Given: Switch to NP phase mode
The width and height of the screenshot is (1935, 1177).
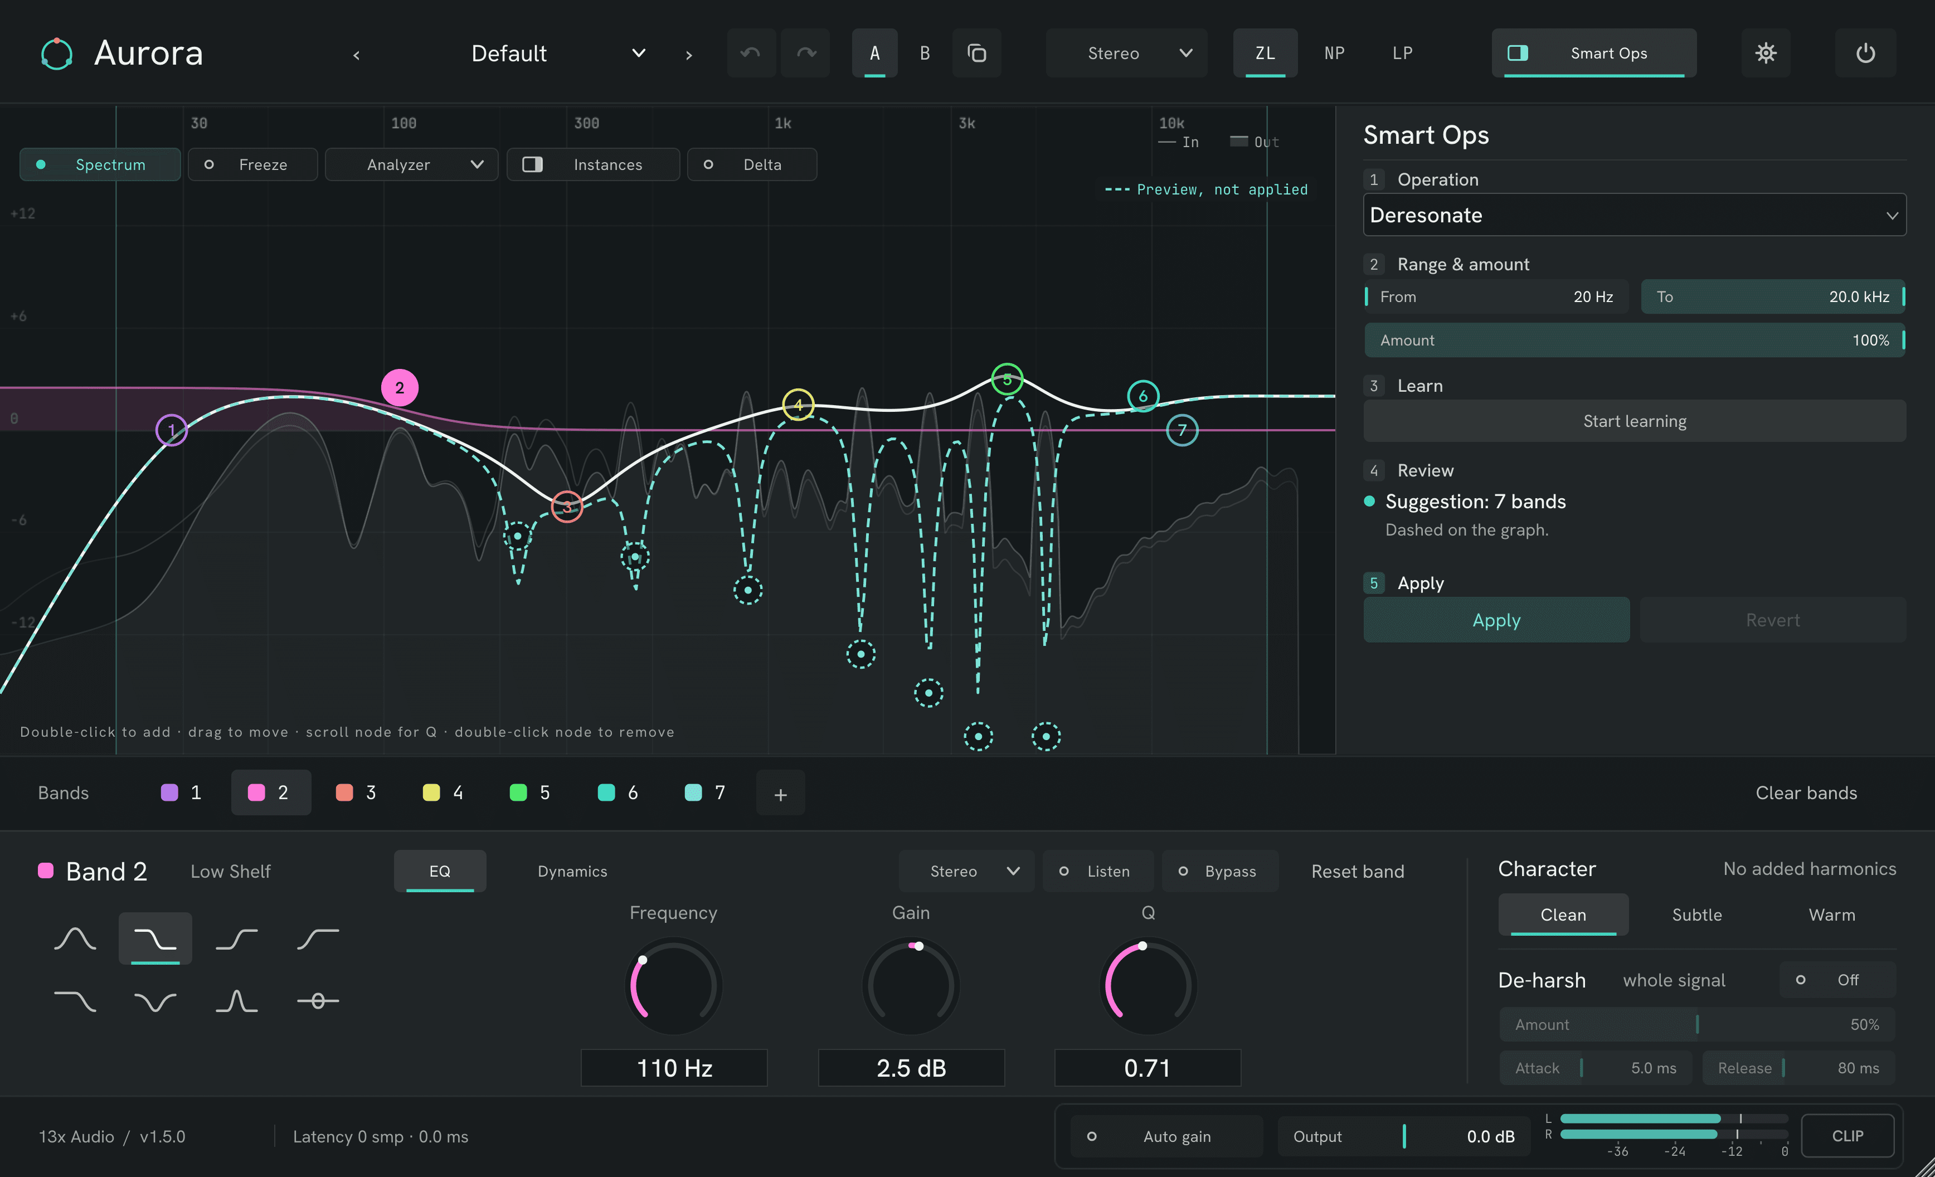Looking at the screenshot, I should [1334, 52].
